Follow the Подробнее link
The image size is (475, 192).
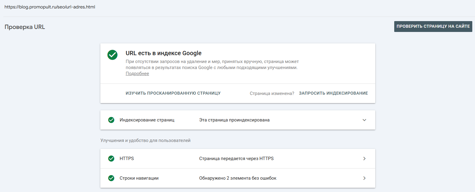pos(137,74)
